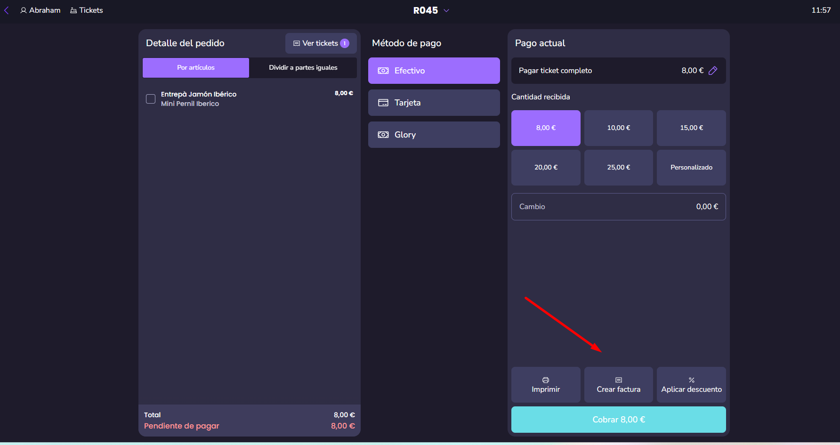The width and height of the screenshot is (840, 445).
Task: Click the Abraham user icon
Action: click(x=24, y=10)
